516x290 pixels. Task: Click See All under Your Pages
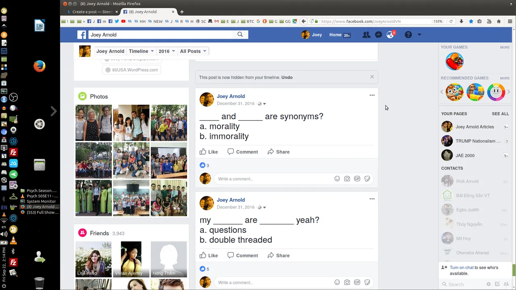coord(500,114)
